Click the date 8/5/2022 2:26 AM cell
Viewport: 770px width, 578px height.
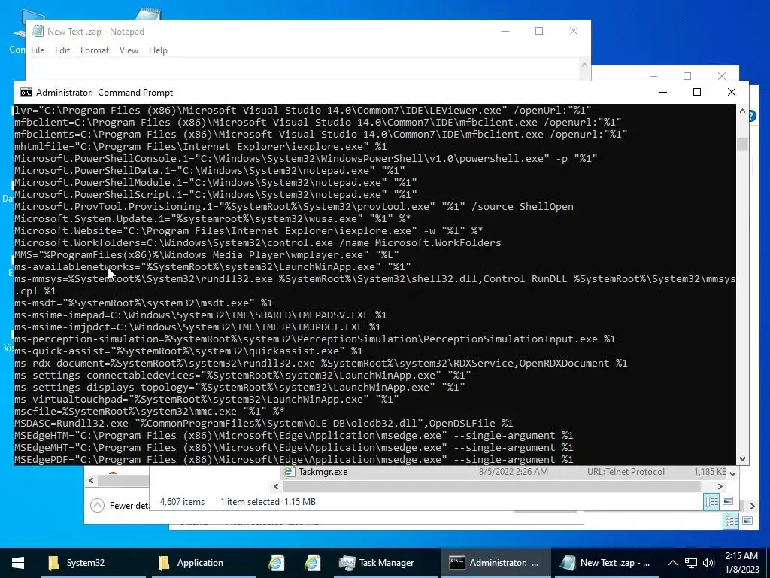tap(513, 472)
